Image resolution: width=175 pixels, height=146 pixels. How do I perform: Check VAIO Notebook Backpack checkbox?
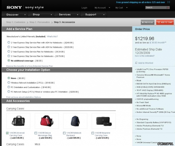(64, 133)
